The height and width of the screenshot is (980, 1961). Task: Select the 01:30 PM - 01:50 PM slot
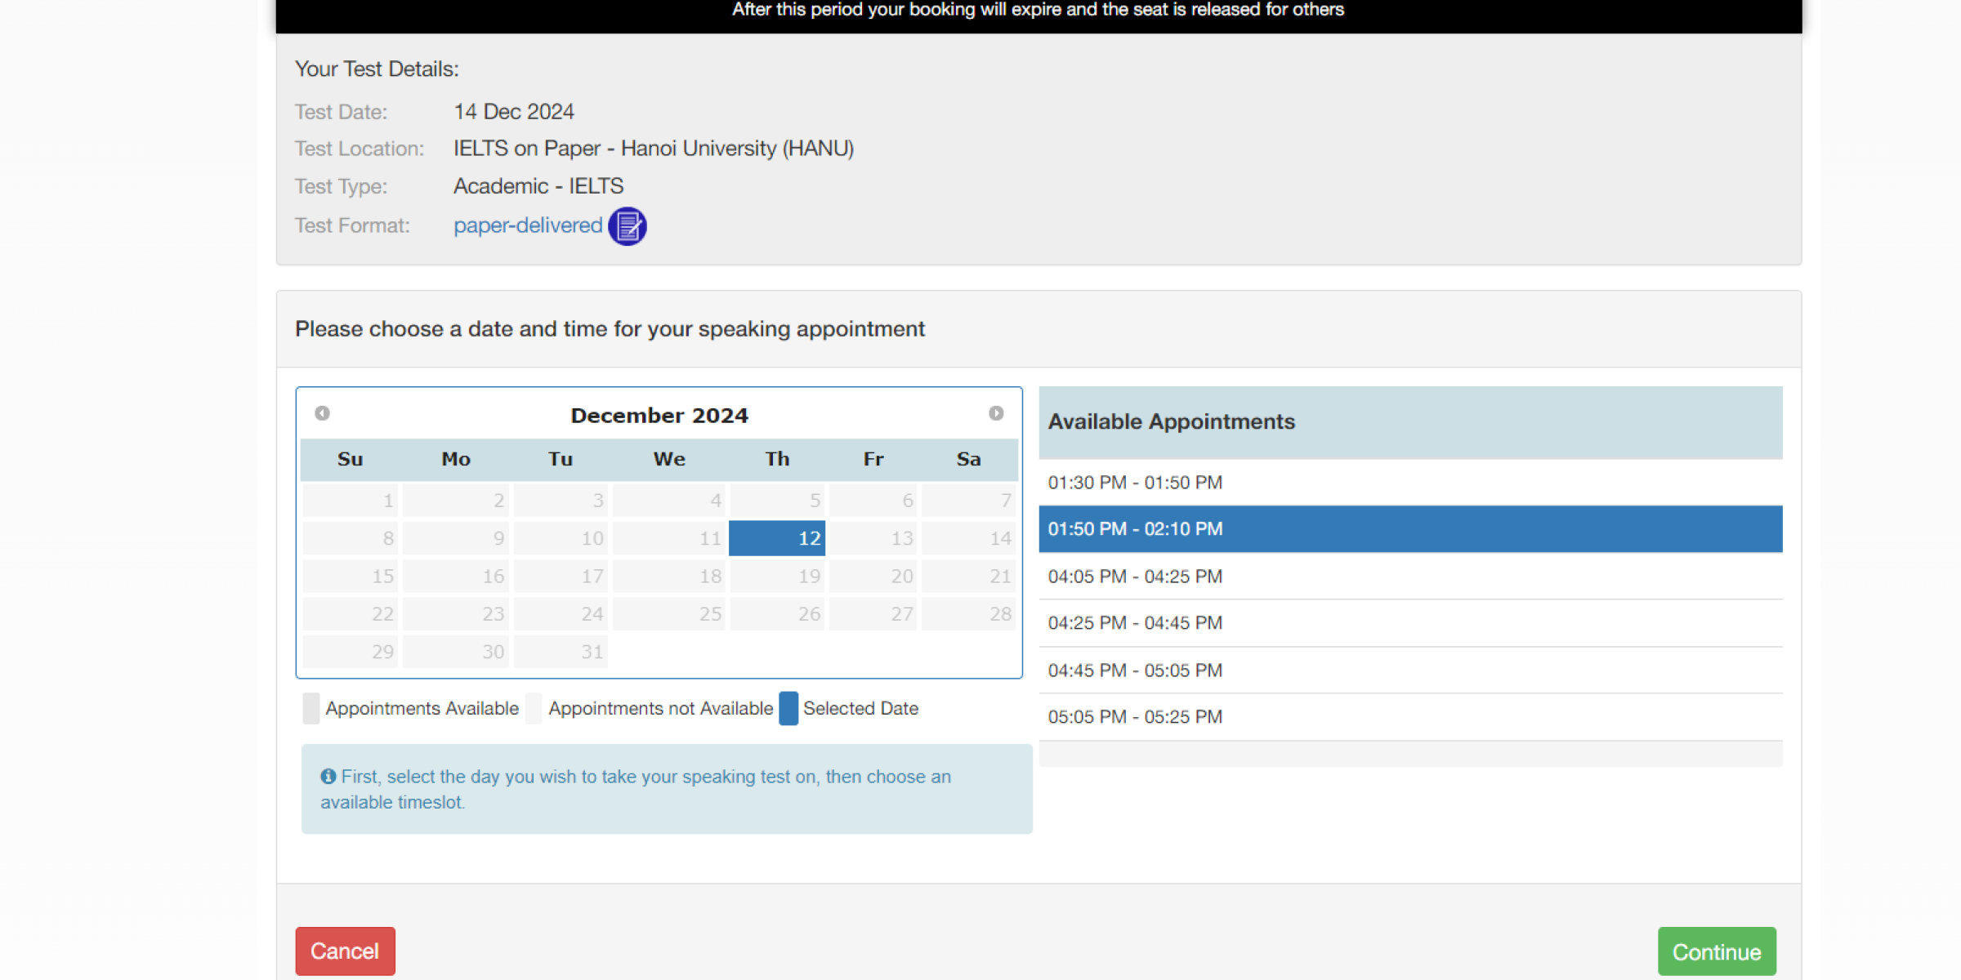(x=1410, y=483)
